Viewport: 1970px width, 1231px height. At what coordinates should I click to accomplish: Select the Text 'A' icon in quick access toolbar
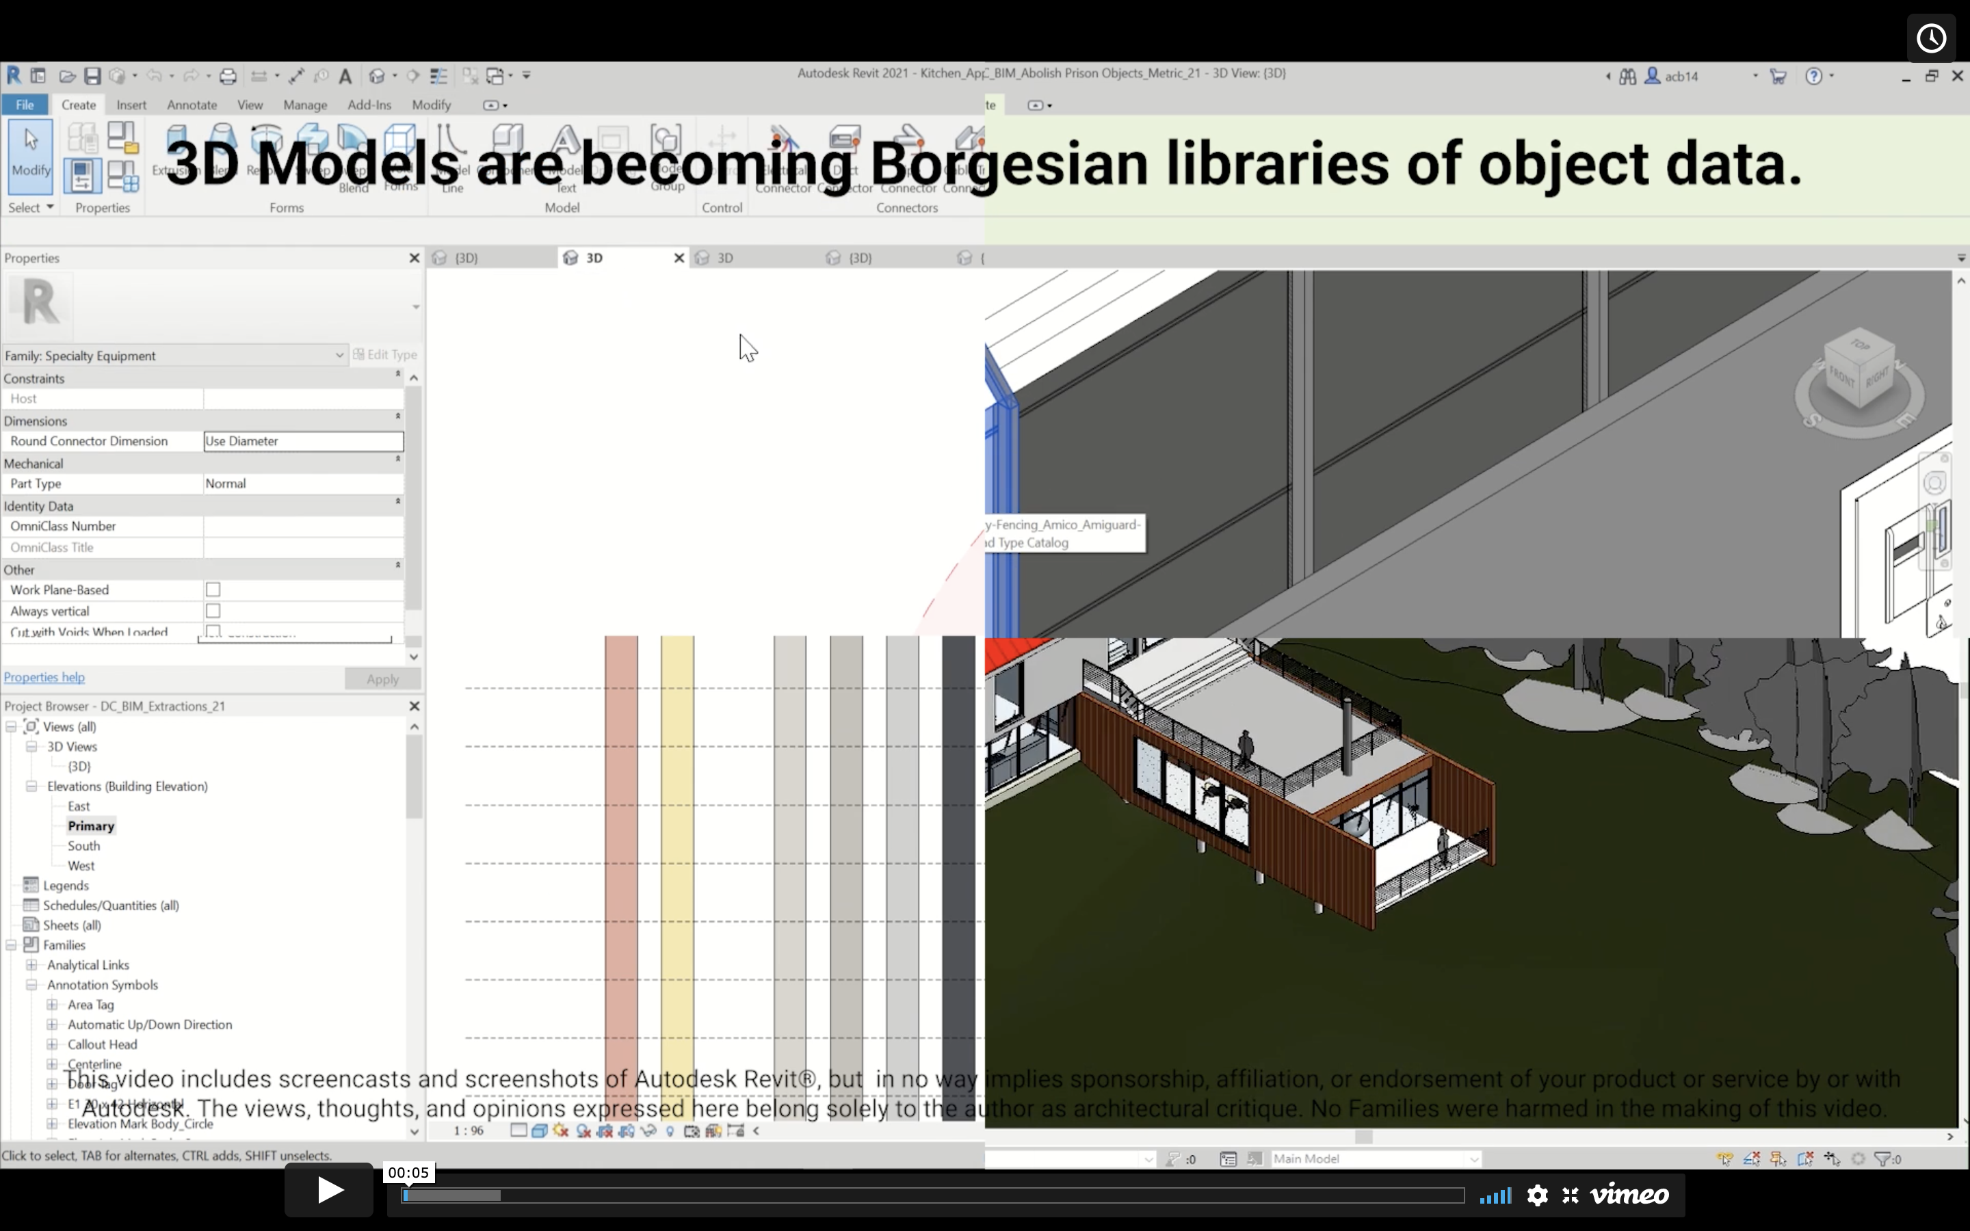click(345, 77)
